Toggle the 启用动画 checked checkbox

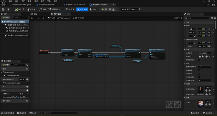pos(199,73)
